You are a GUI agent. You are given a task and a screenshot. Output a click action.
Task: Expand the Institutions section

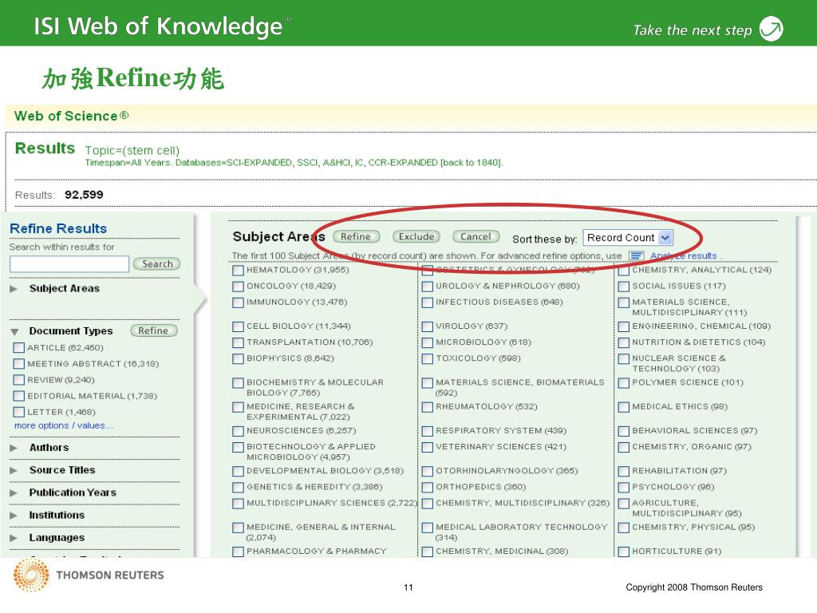(14, 515)
